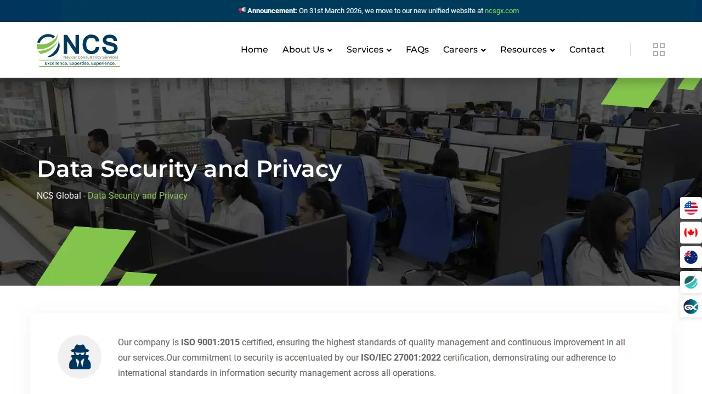Expand the Resources dropdown

(528, 50)
